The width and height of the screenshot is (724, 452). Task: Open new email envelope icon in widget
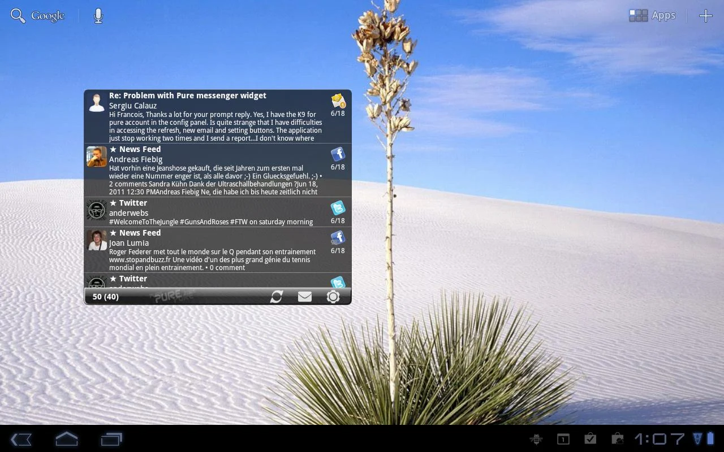click(x=305, y=297)
